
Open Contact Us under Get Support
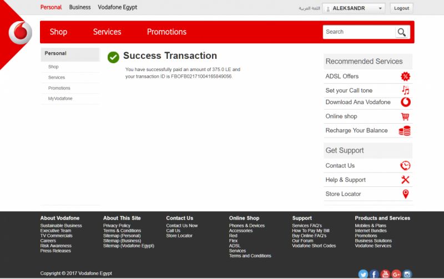point(340,165)
